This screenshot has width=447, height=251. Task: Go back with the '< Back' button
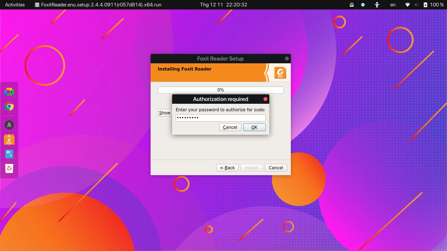pos(227,168)
